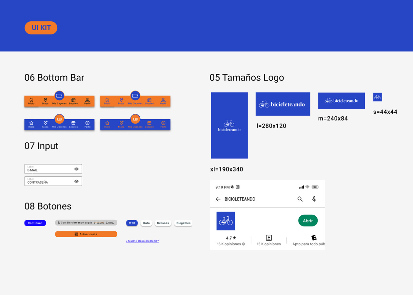Screen dimensions: 413x295
Task: Click the download icon above 15 K opiniones
Action: coord(269,238)
